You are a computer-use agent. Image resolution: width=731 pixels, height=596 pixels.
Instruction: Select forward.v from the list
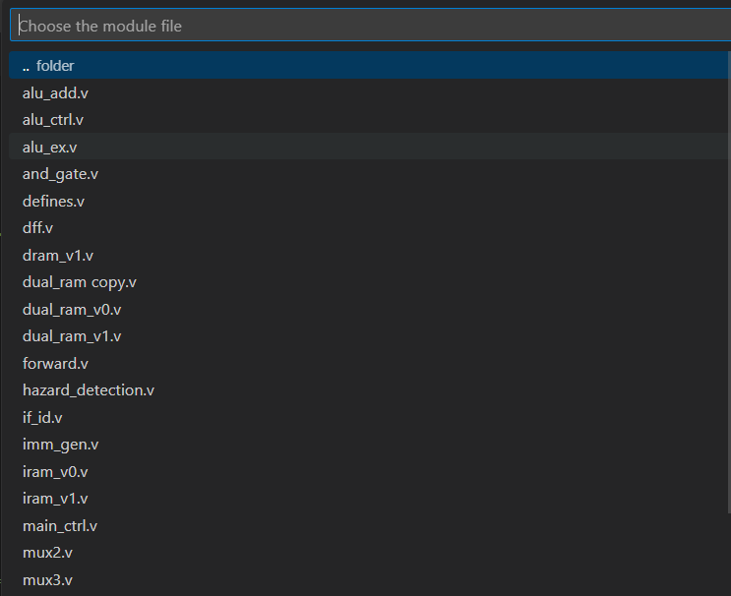[x=370, y=363]
